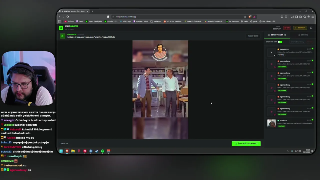Switch to the Geçmiş tab
This screenshot has width=320, height=180.
[303, 35]
